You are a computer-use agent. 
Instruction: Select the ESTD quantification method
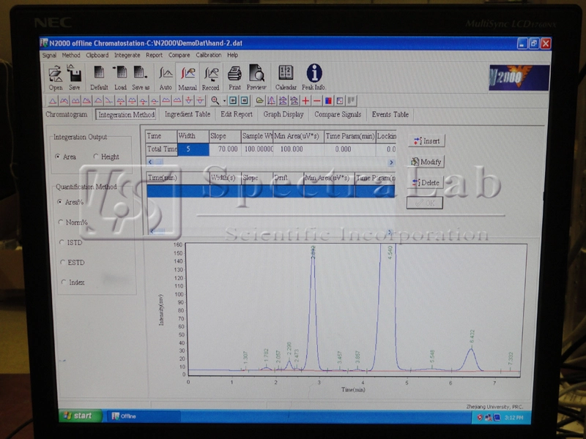point(61,262)
